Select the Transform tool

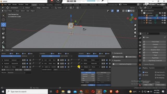click(x=3, y=38)
